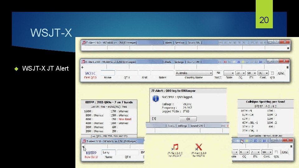299x168 pixels.
Task: Click the plus expander above K0TPP callsign
Action: [x=83, y=147]
